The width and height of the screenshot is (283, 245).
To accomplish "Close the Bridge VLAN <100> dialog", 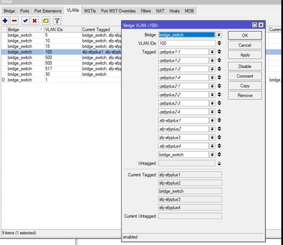I will click(261, 25).
